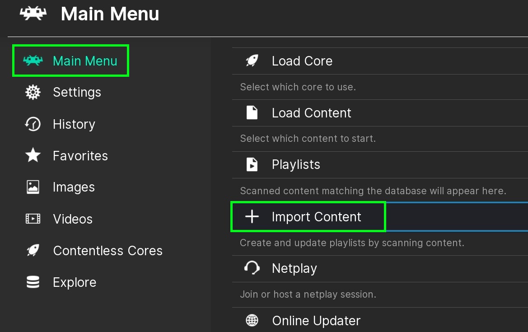
Task: Click the Online Updater globe icon
Action: (x=252, y=321)
